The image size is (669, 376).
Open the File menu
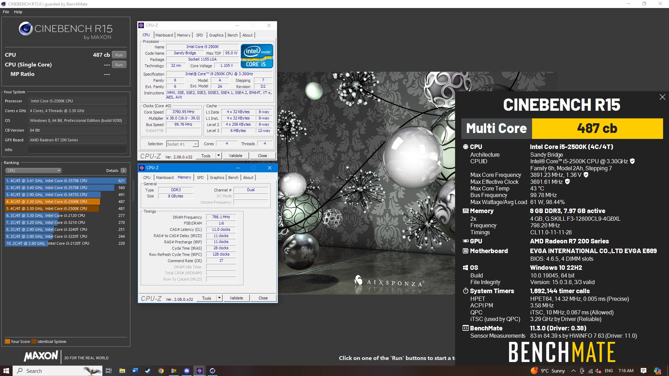[x=6, y=12]
